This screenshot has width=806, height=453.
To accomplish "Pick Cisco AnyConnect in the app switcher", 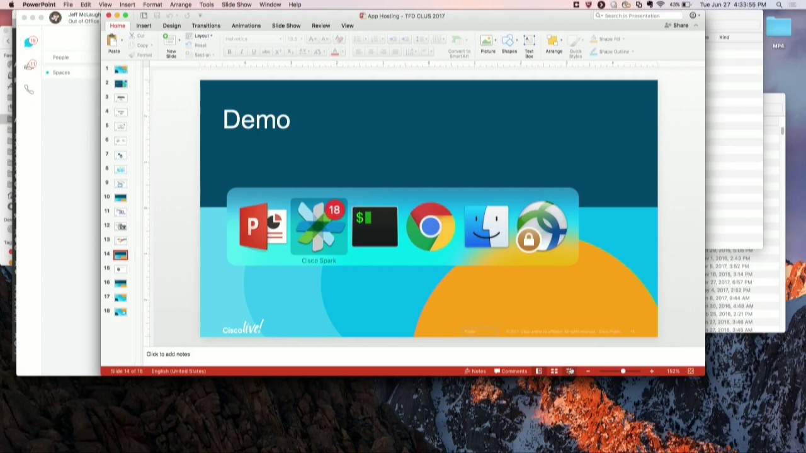I will click(x=542, y=226).
